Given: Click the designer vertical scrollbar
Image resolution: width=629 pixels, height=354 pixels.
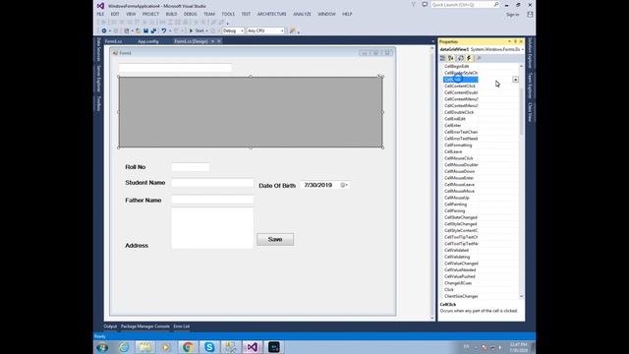Looking at the screenshot, I should [x=432, y=183].
